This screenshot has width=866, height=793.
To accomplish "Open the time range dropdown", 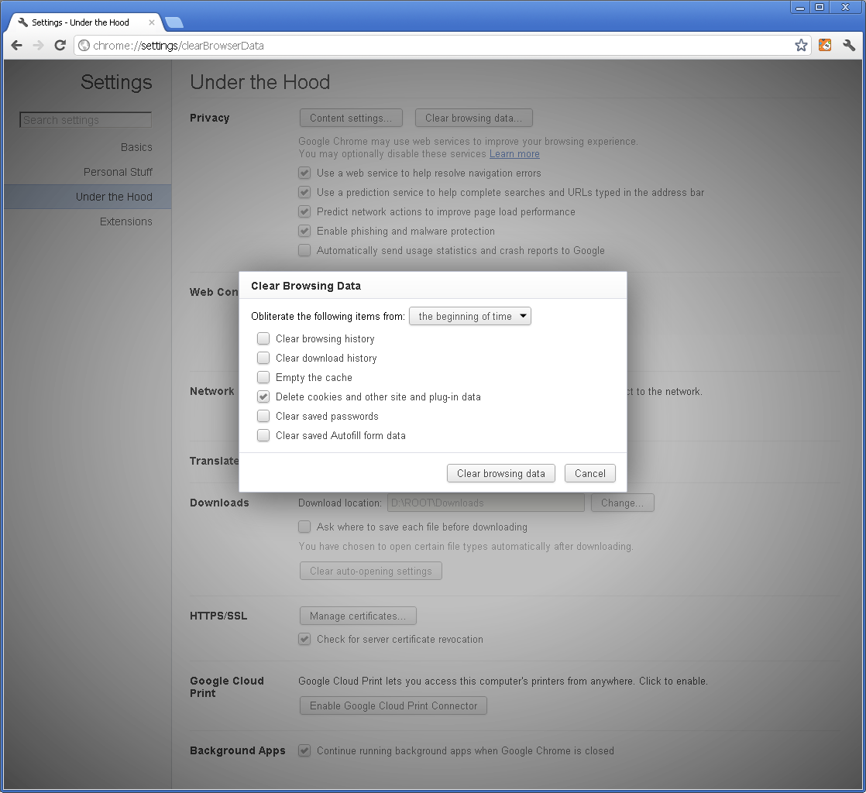I will (x=470, y=317).
